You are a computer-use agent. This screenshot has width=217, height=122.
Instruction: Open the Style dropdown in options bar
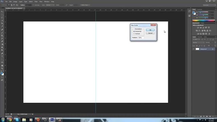[x=50, y=5]
